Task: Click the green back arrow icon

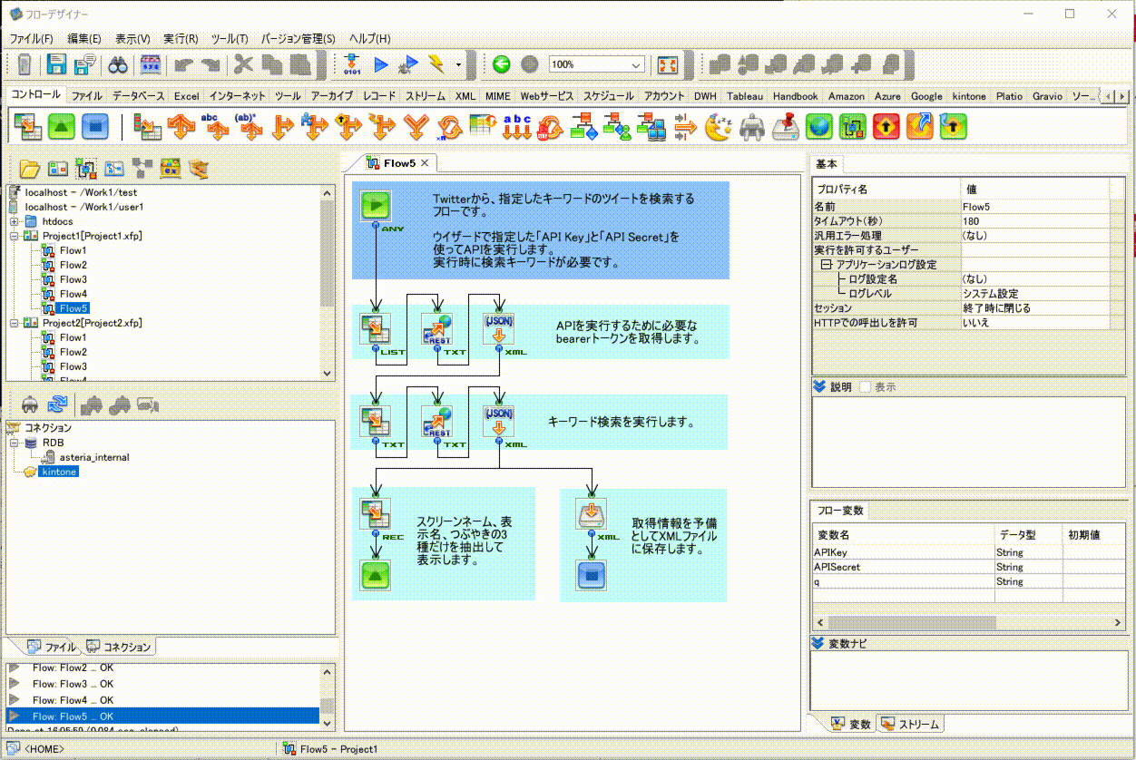Action: [x=501, y=65]
